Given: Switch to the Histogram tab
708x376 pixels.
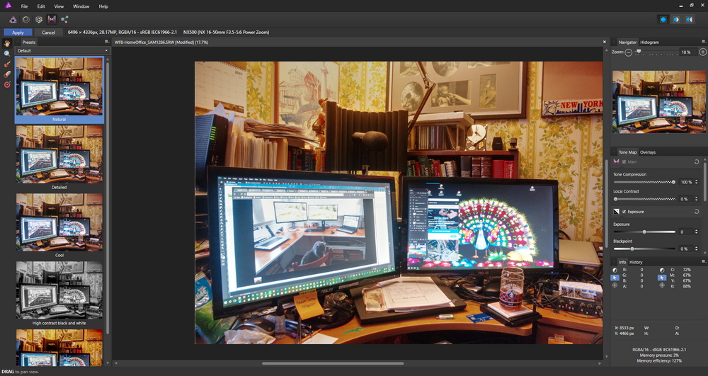Looking at the screenshot, I should pos(649,42).
